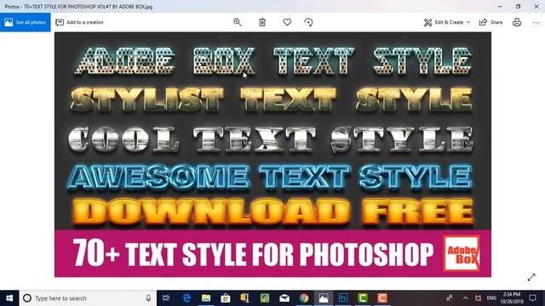The width and height of the screenshot is (545, 306).
Task: Minimize the Photos window
Action: tap(500, 6)
